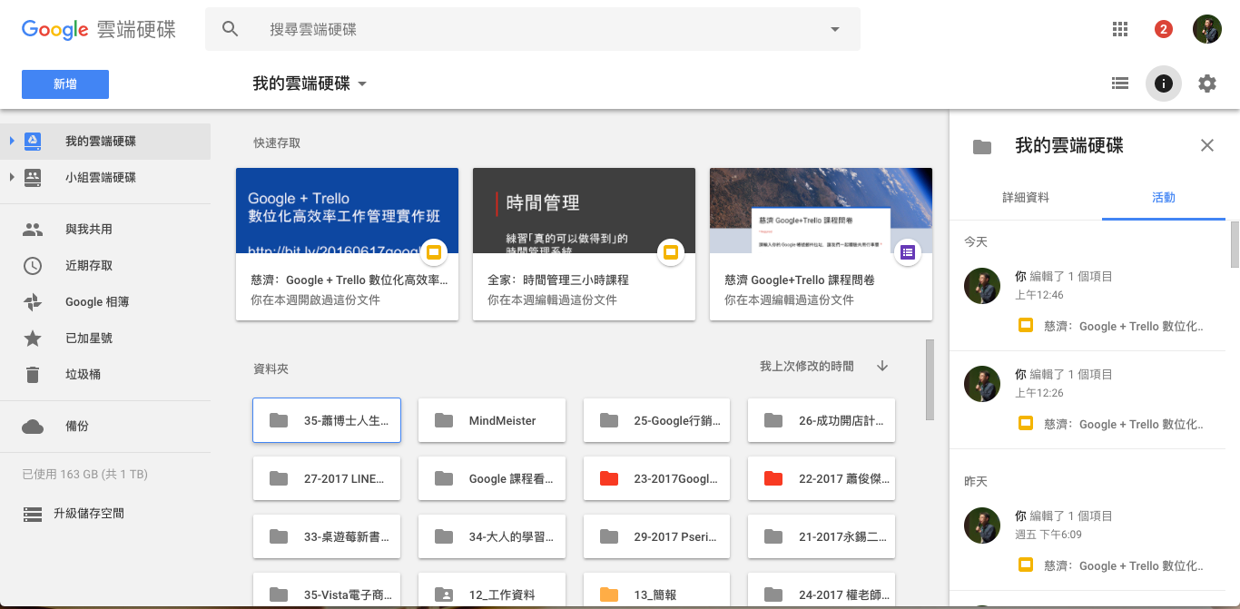Open the account profile avatar
Viewport: 1240px width, 609px height.
tap(1207, 29)
